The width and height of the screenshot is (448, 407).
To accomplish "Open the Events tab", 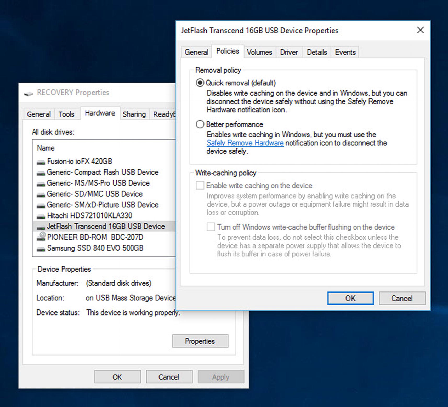I will coord(345,52).
